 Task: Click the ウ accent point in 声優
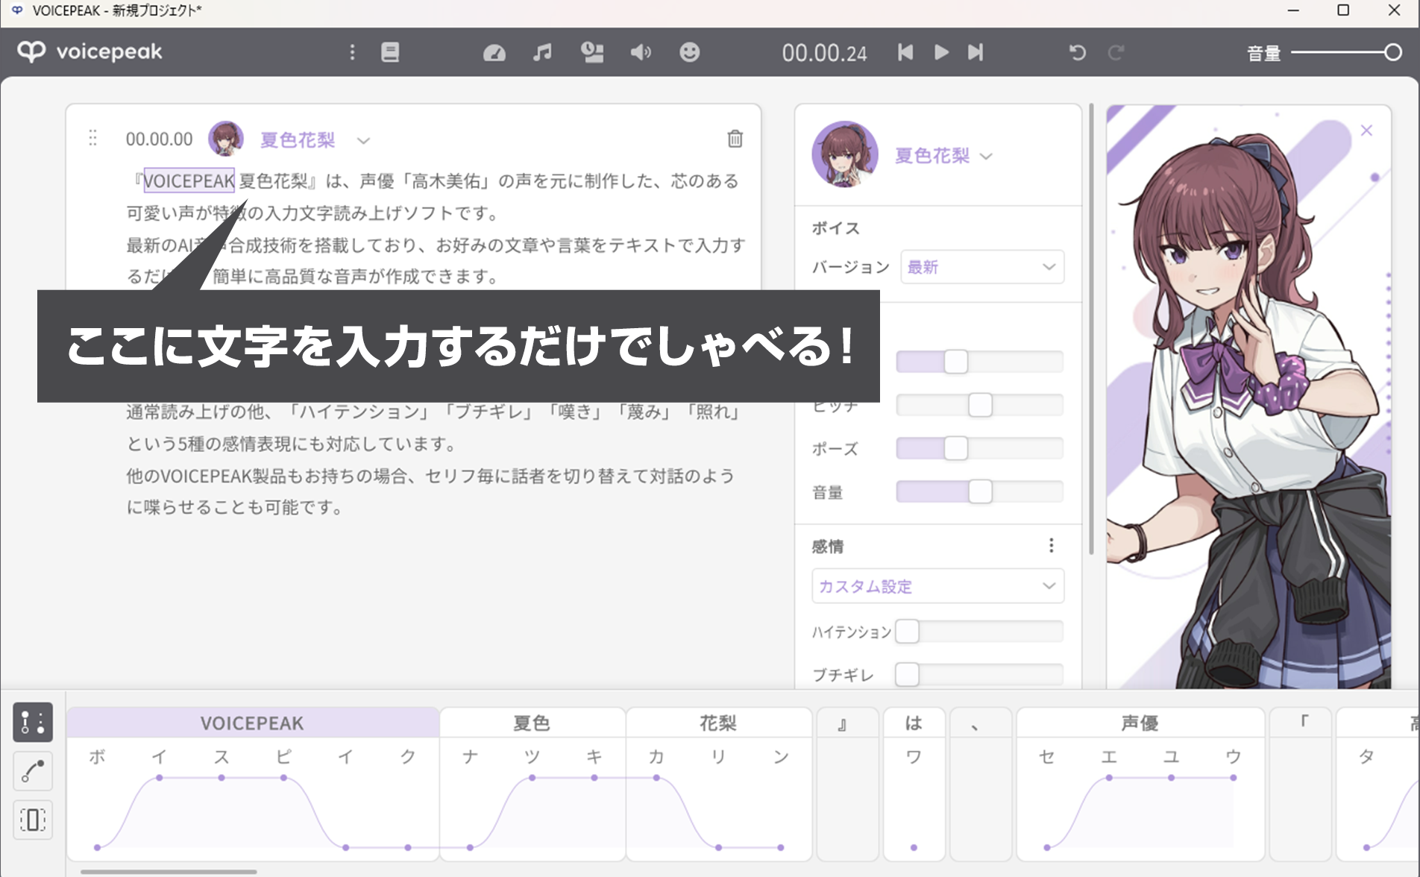point(1234,778)
